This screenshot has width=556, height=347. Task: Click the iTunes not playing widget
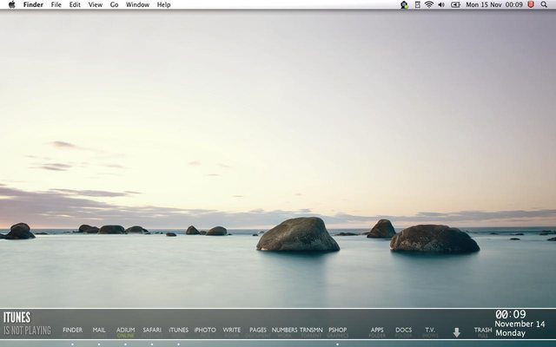27,324
